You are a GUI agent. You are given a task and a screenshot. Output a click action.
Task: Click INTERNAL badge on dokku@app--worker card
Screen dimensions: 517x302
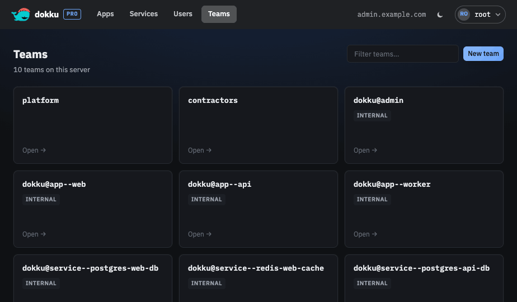(x=372, y=199)
